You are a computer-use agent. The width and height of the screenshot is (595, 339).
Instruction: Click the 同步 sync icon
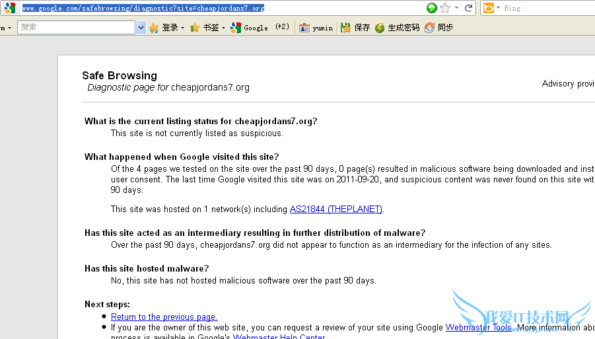(x=429, y=28)
